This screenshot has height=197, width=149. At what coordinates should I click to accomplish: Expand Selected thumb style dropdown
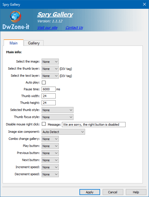(x=57, y=110)
